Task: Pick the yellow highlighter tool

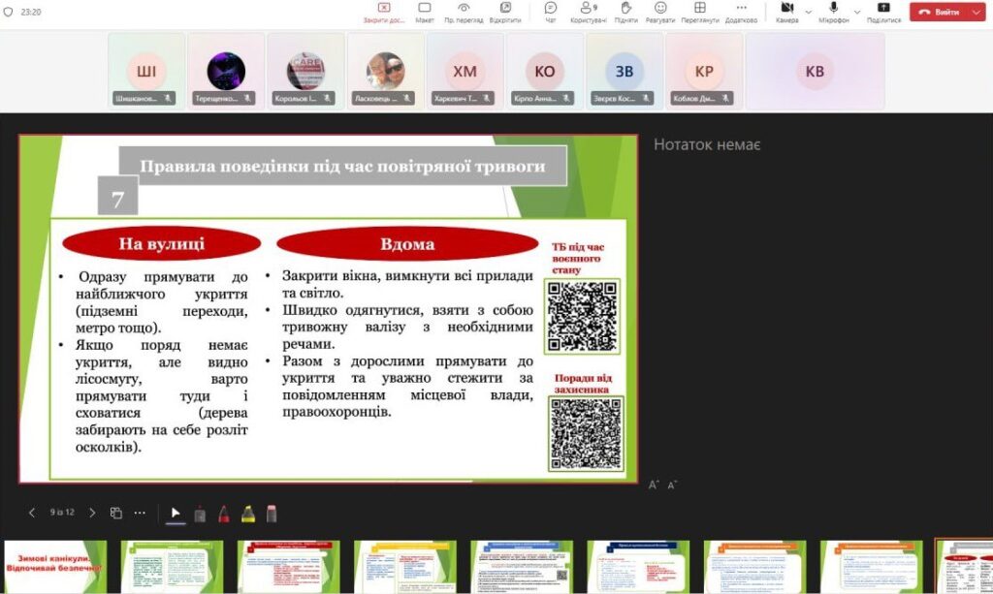Action: click(x=247, y=514)
